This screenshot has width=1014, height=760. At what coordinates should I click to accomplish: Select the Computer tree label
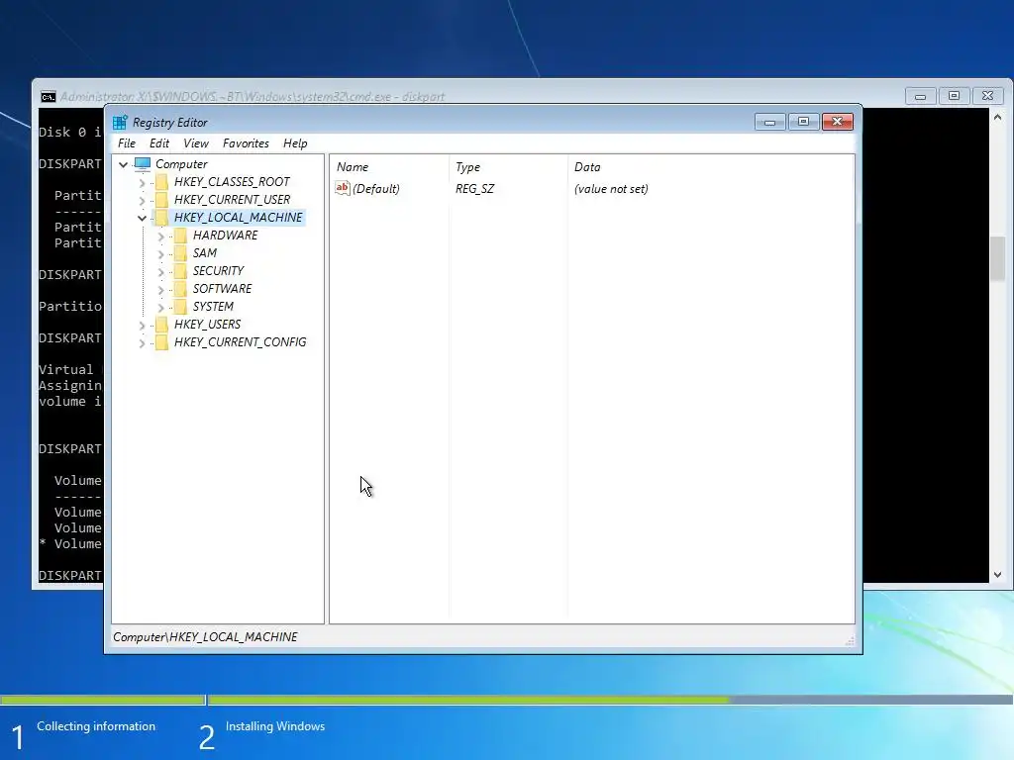tap(181, 164)
